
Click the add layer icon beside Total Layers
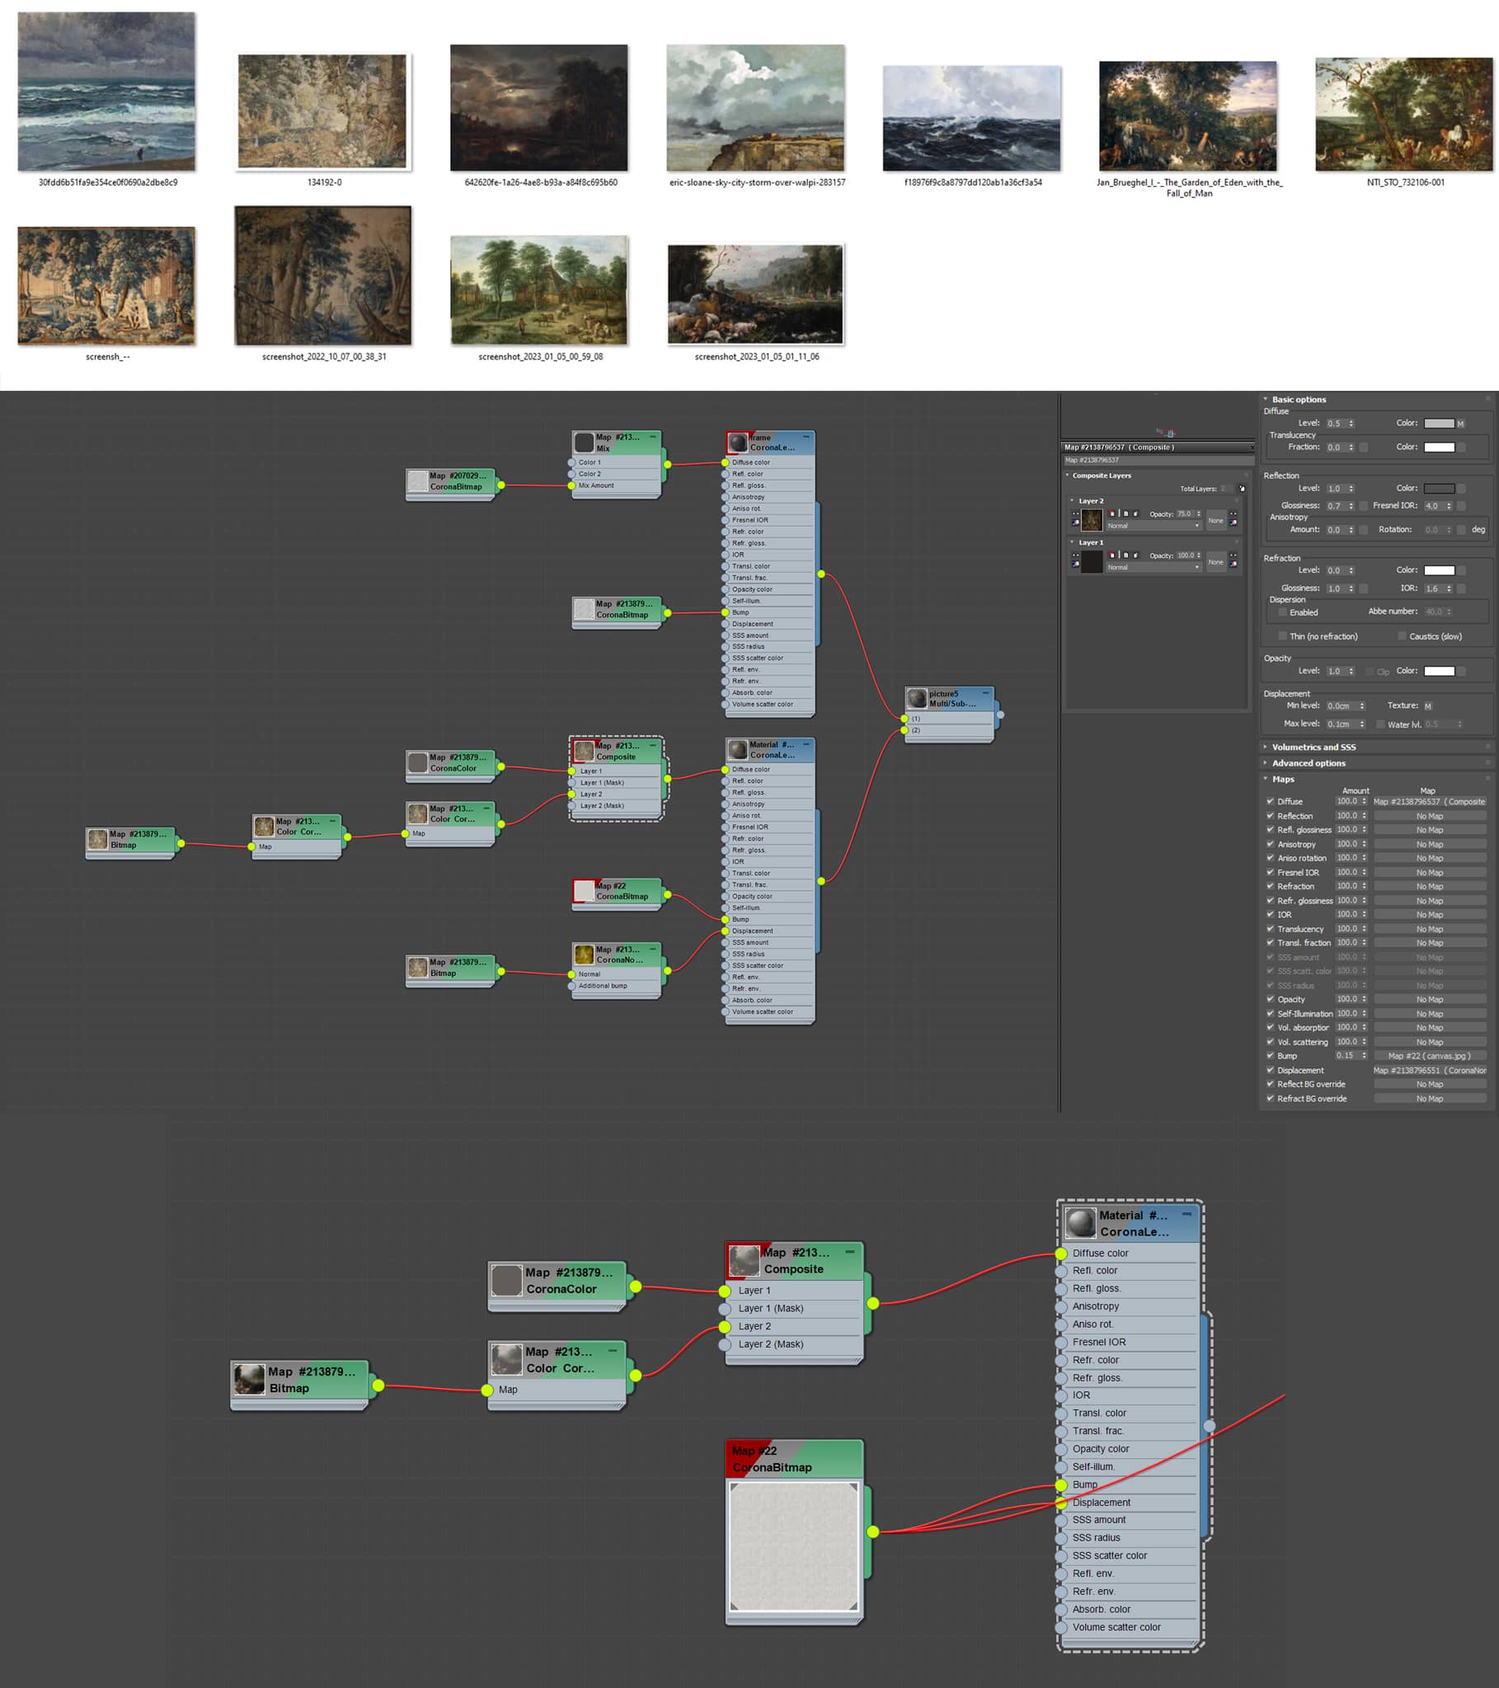click(x=1241, y=489)
